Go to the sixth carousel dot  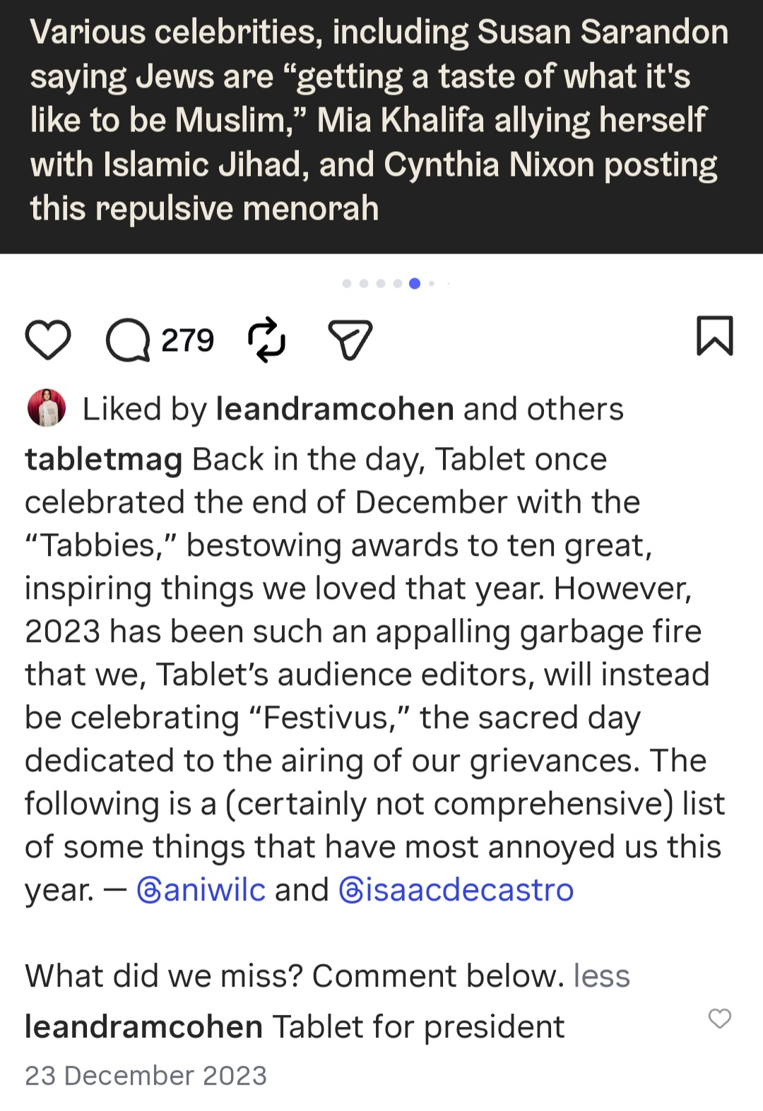click(x=432, y=283)
